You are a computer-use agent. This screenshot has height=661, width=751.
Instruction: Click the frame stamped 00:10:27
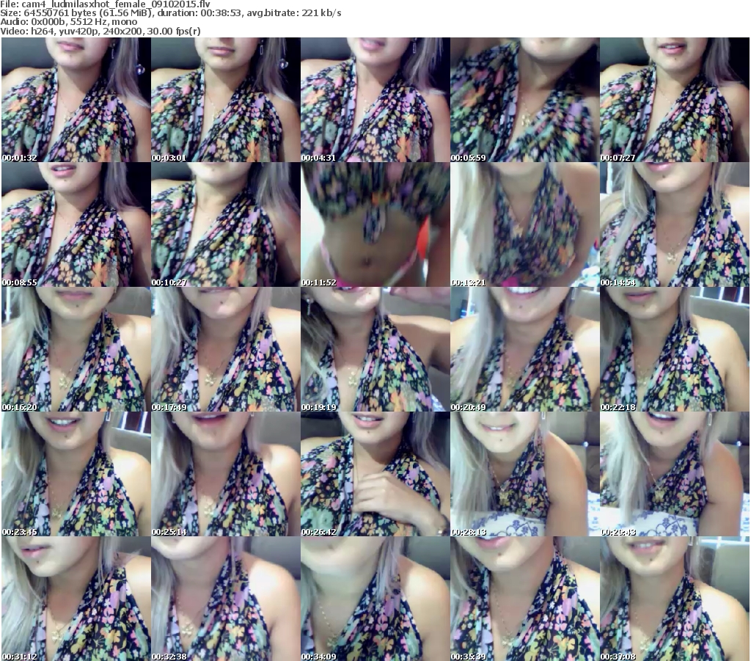click(226, 224)
